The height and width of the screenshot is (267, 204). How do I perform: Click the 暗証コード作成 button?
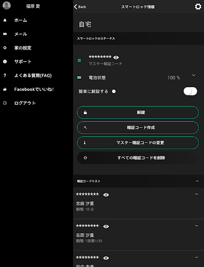(x=138, y=128)
